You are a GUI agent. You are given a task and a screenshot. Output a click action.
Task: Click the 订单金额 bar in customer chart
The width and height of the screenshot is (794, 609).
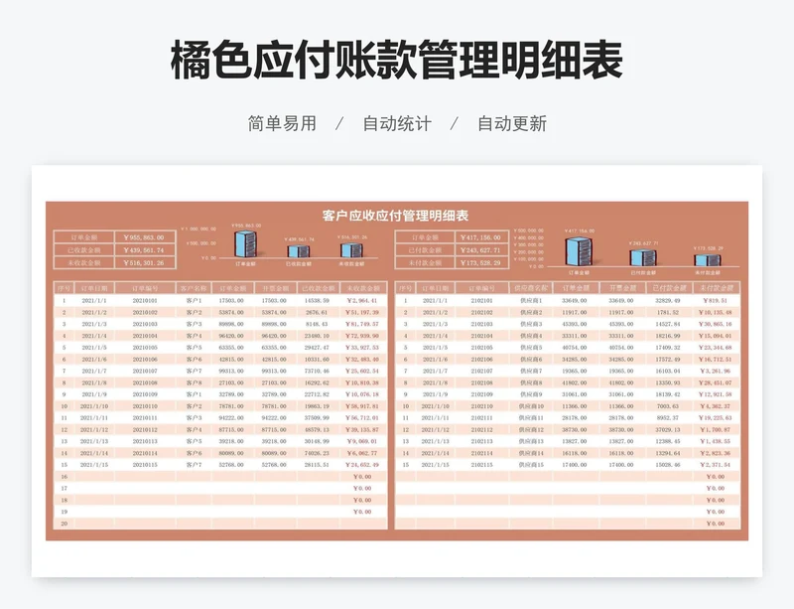[x=245, y=244]
